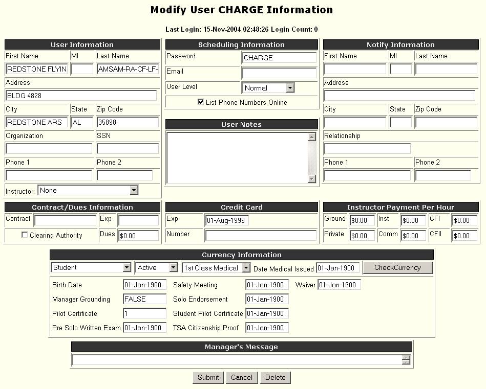486x389 pixels.
Task: Click the Dues amount field
Action: [x=138, y=236]
